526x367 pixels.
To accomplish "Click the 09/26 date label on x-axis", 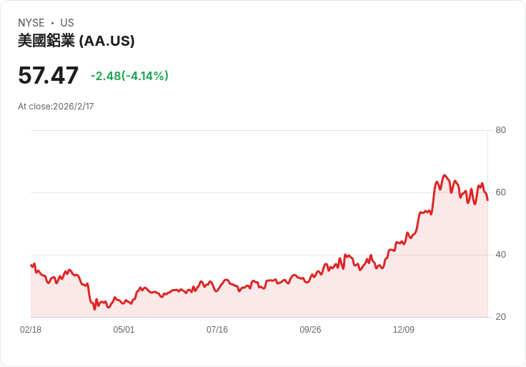I will pos(310,330).
